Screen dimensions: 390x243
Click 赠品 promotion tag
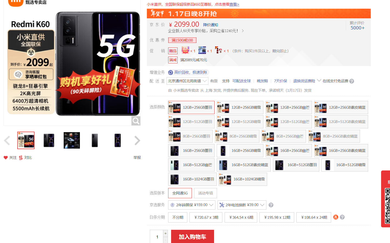(x=173, y=51)
